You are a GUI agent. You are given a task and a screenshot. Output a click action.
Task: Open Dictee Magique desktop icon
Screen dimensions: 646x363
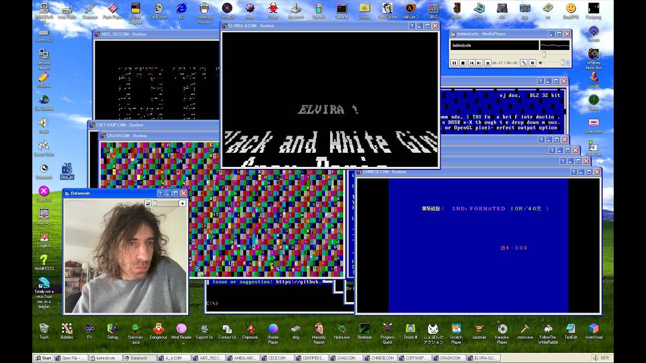coord(135,13)
